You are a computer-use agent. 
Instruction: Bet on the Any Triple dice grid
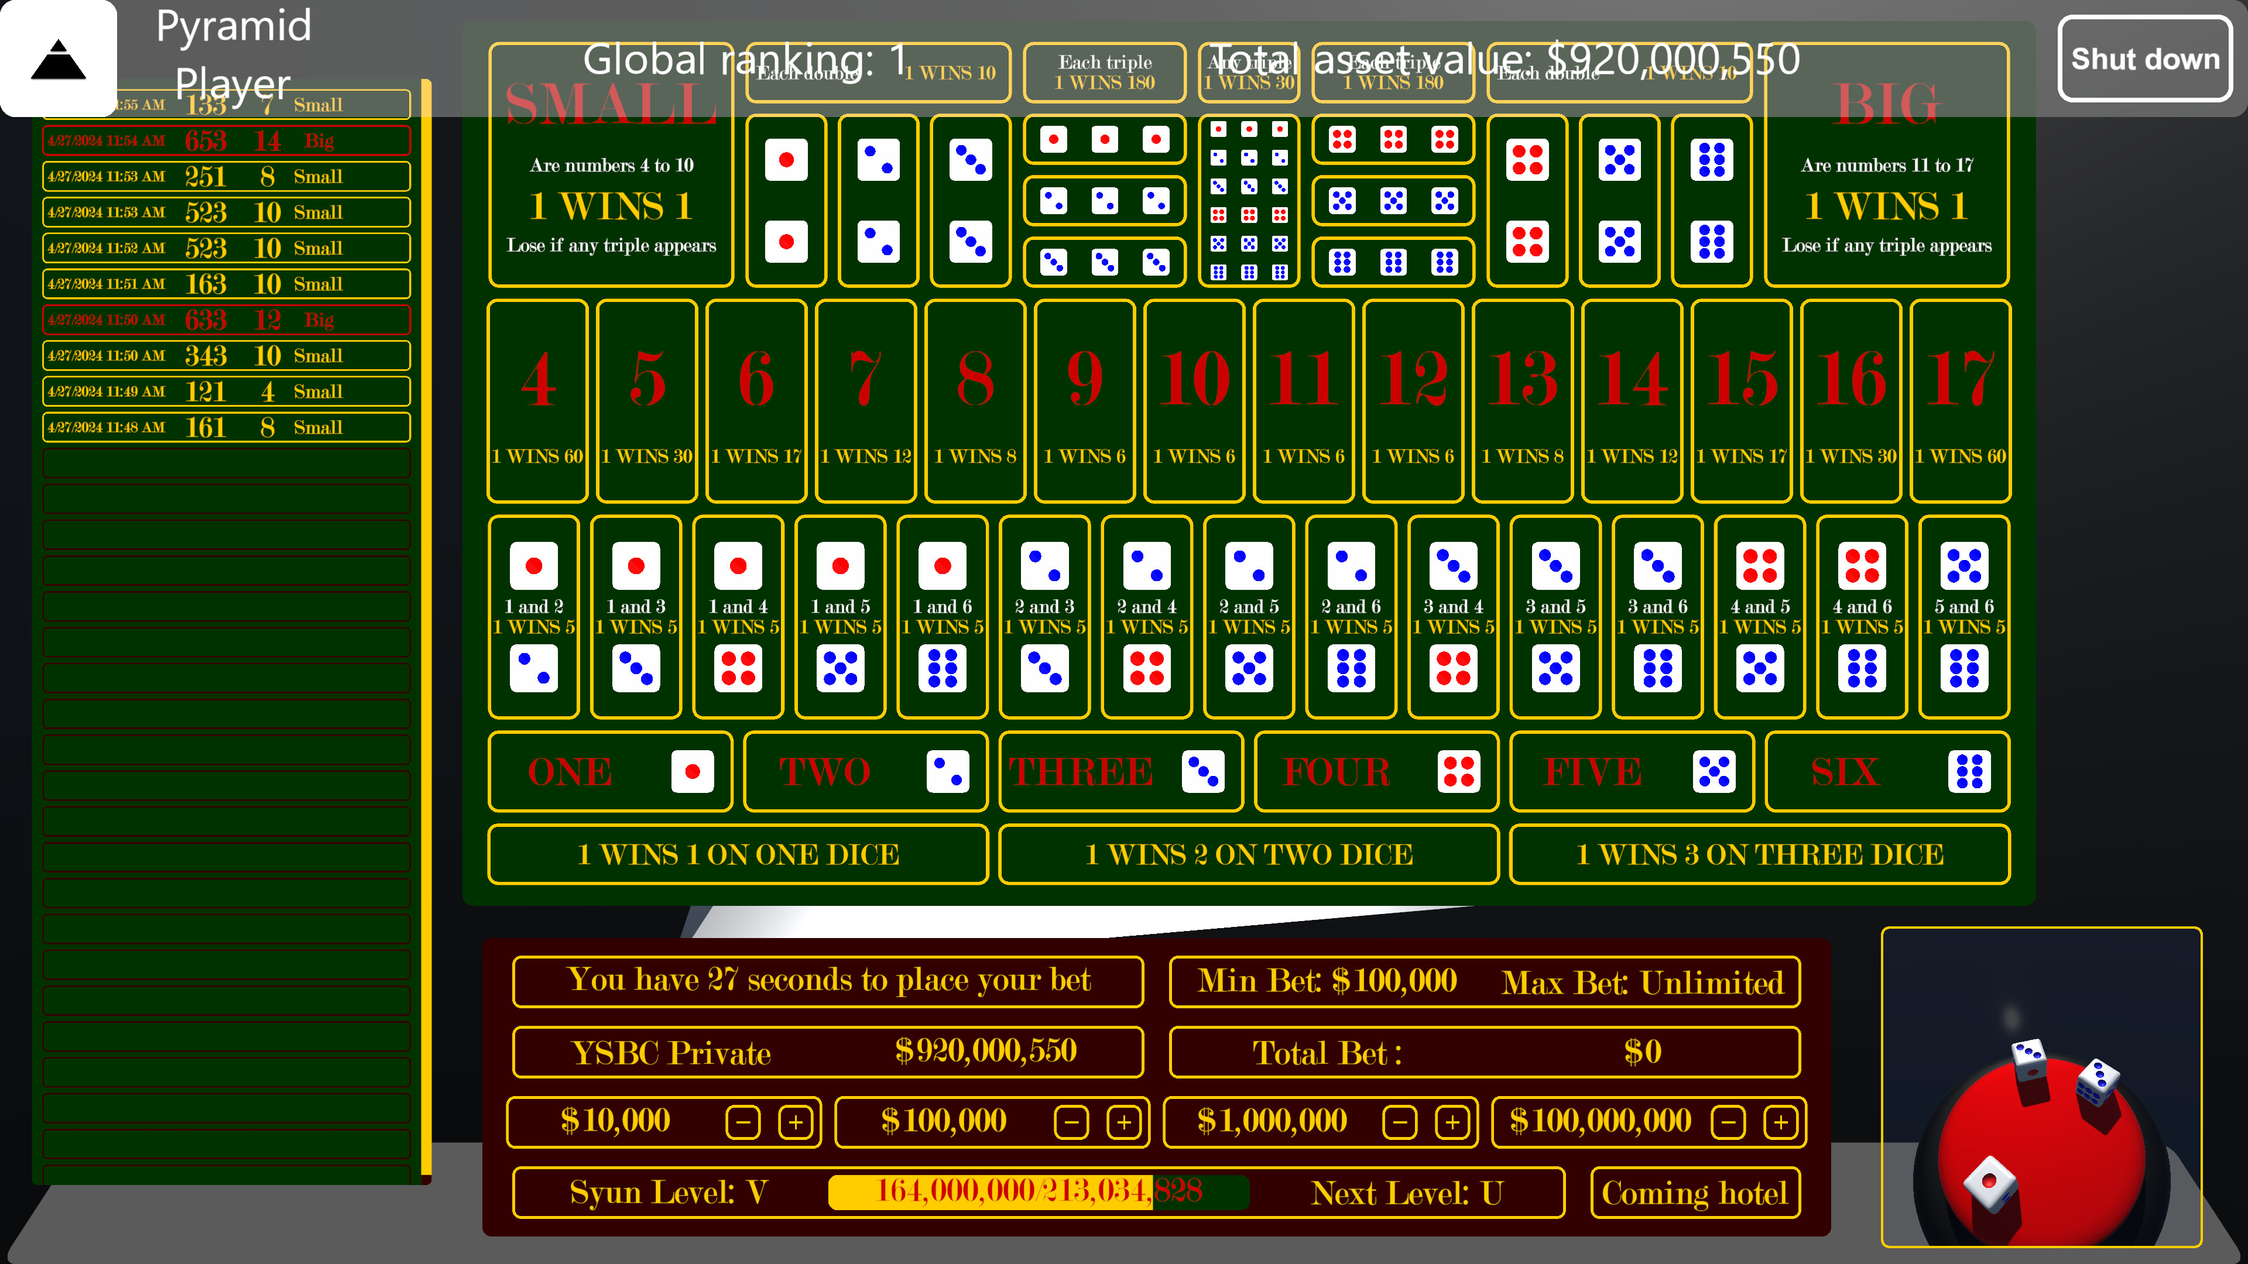1250,201
